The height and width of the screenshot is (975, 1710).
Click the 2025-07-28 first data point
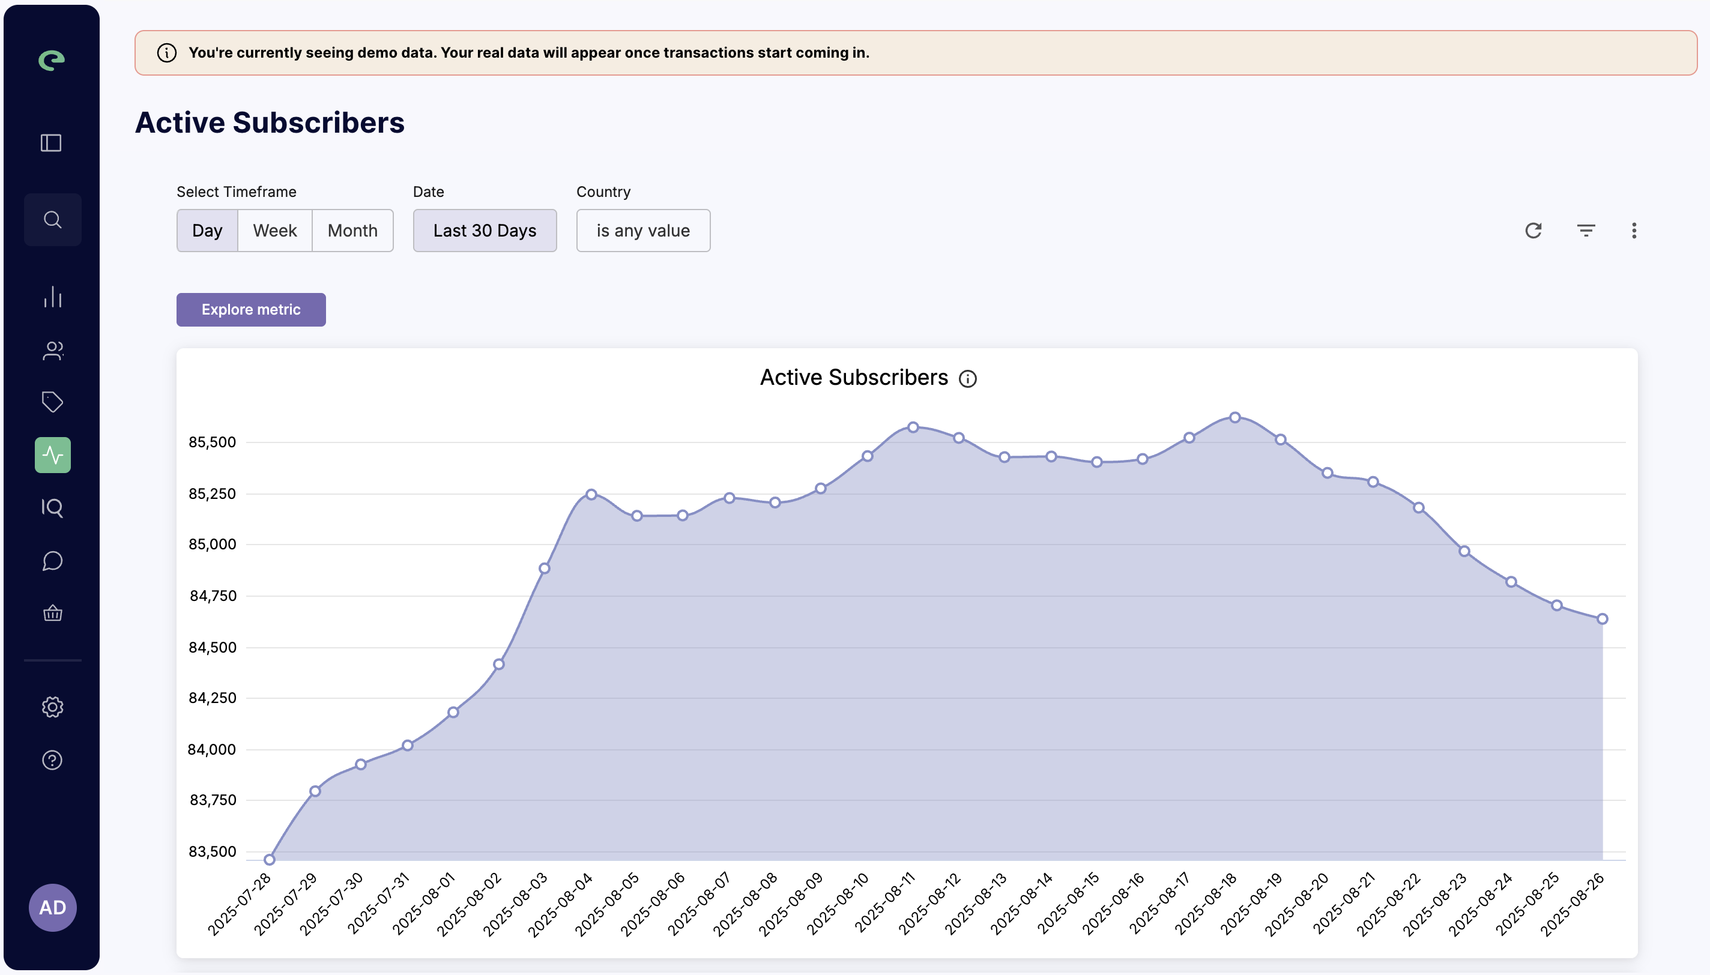269,860
